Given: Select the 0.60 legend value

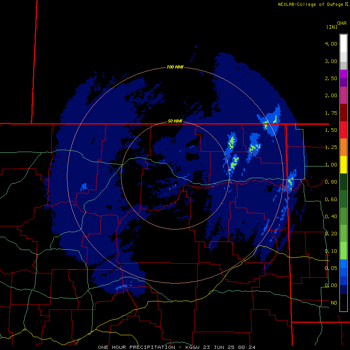Looking at the screenshot, I should (331, 199).
